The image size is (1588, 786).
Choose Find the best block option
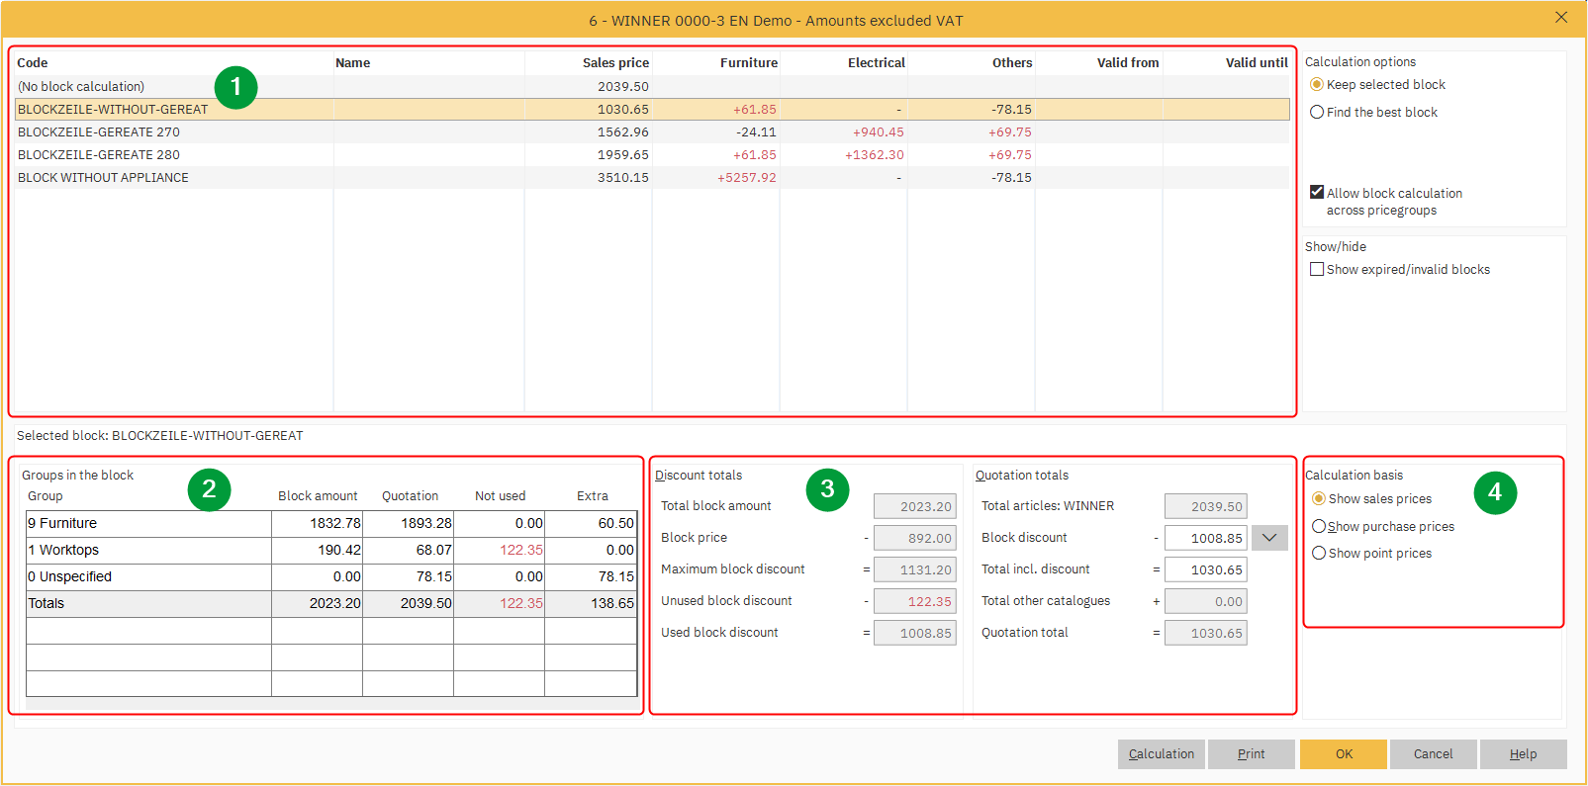pos(1317,113)
